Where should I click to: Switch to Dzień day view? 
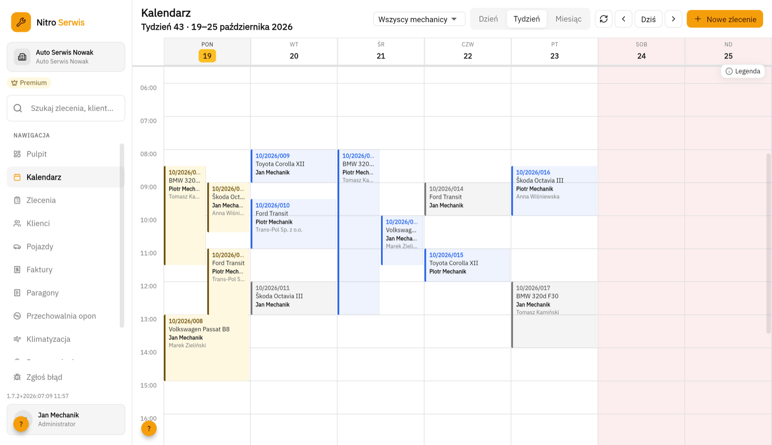tap(488, 19)
